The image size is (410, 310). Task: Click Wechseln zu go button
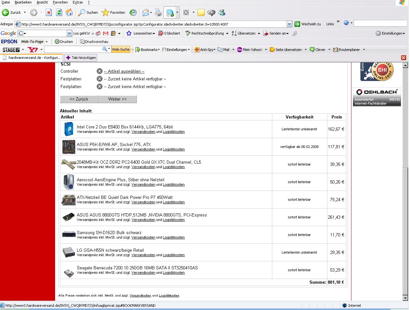pyautogui.click(x=307, y=24)
